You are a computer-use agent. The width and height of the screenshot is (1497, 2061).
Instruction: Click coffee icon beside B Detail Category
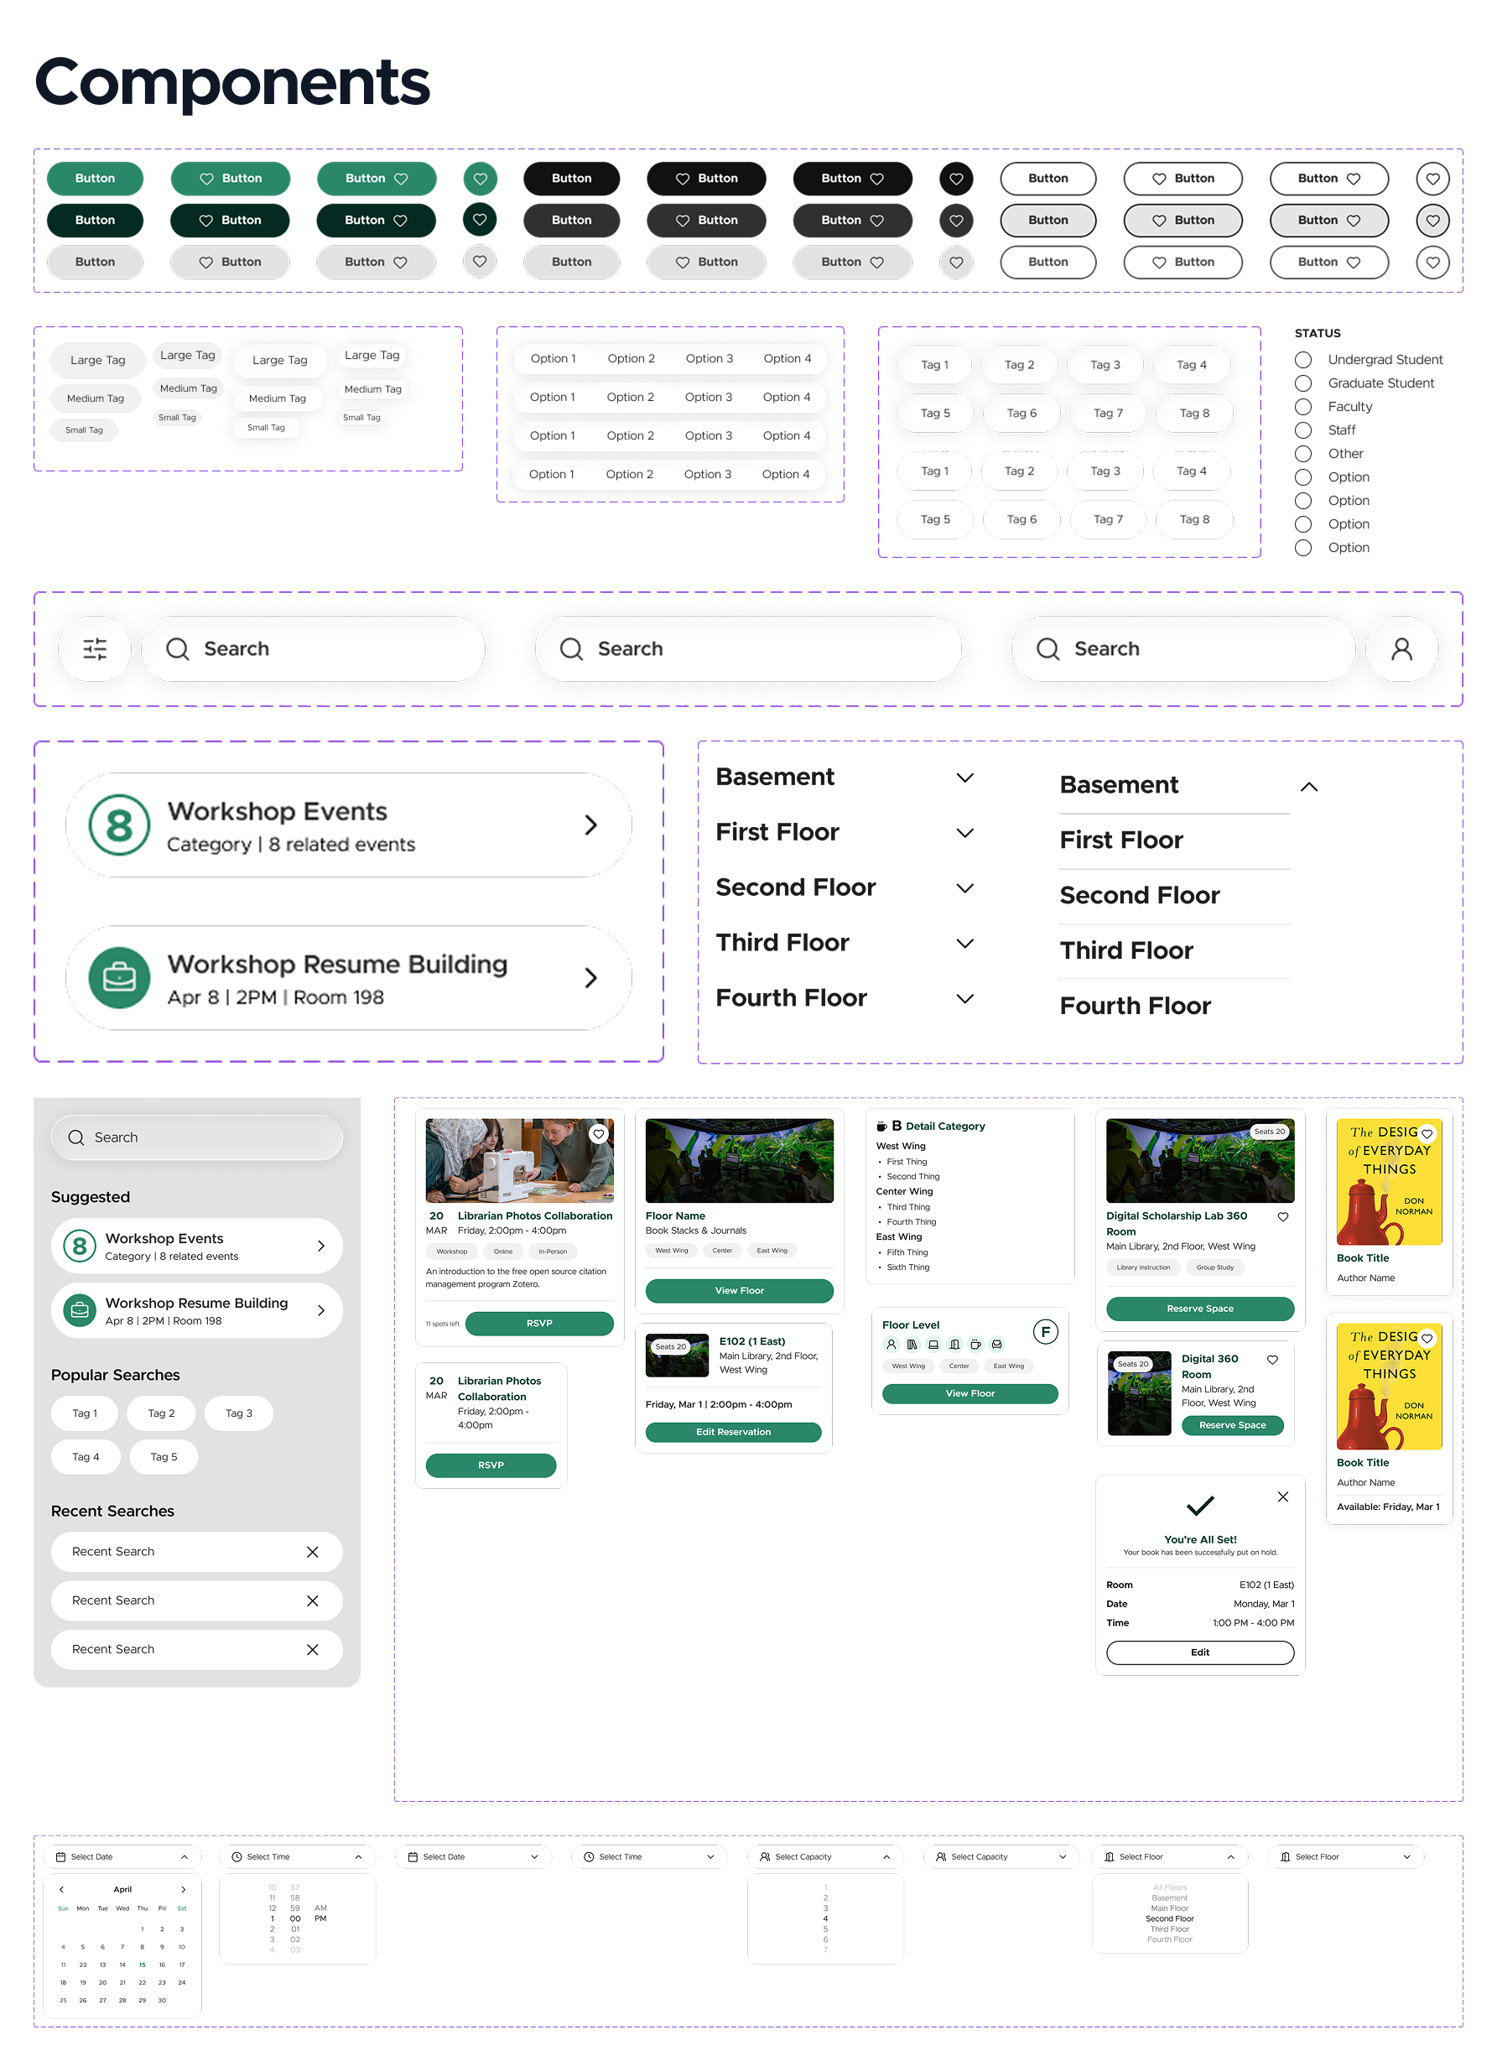pyautogui.click(x=881, y=1126)
